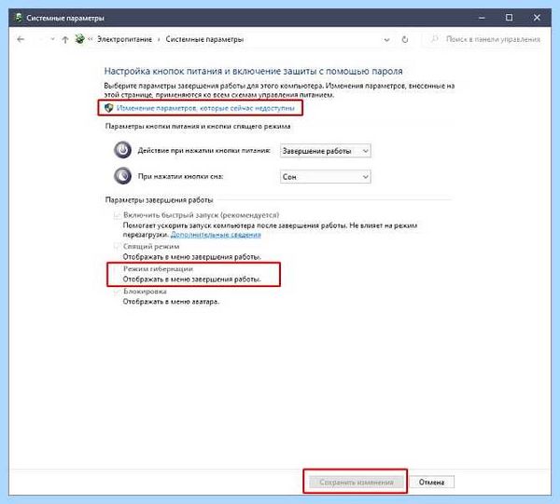Click heading Настройка кнопок питания

[x=253, y=71]
